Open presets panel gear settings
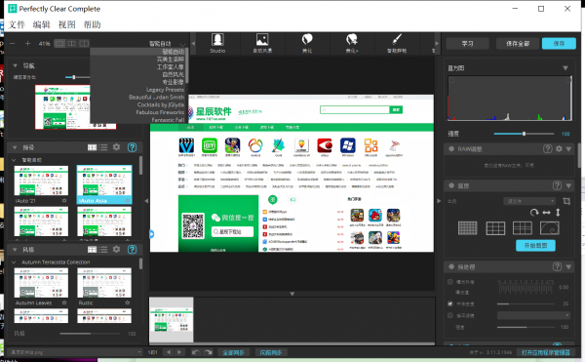This screenshot has height=362, width=585. 116,147
